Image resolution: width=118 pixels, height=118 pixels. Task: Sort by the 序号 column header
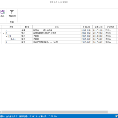tap(11, 27)
